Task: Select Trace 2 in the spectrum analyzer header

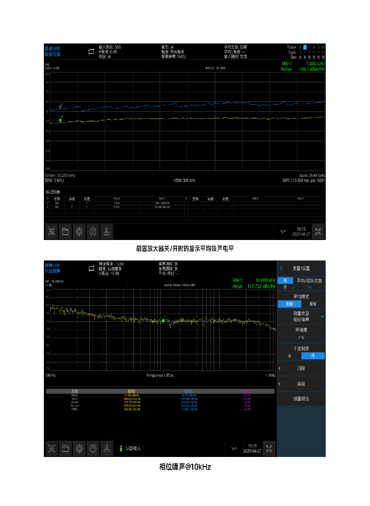Action: point(305,47)
